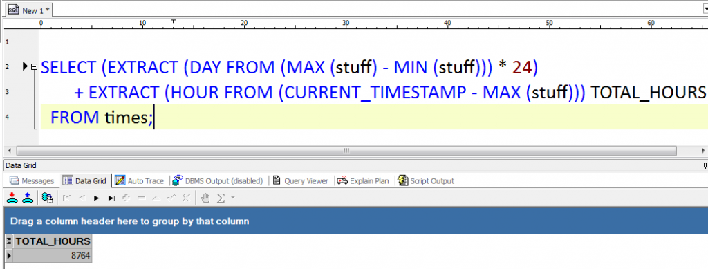Screen dimensions: 708x269
Task: Open the Auto Trace tab
Action: click(x=140, y=181)
